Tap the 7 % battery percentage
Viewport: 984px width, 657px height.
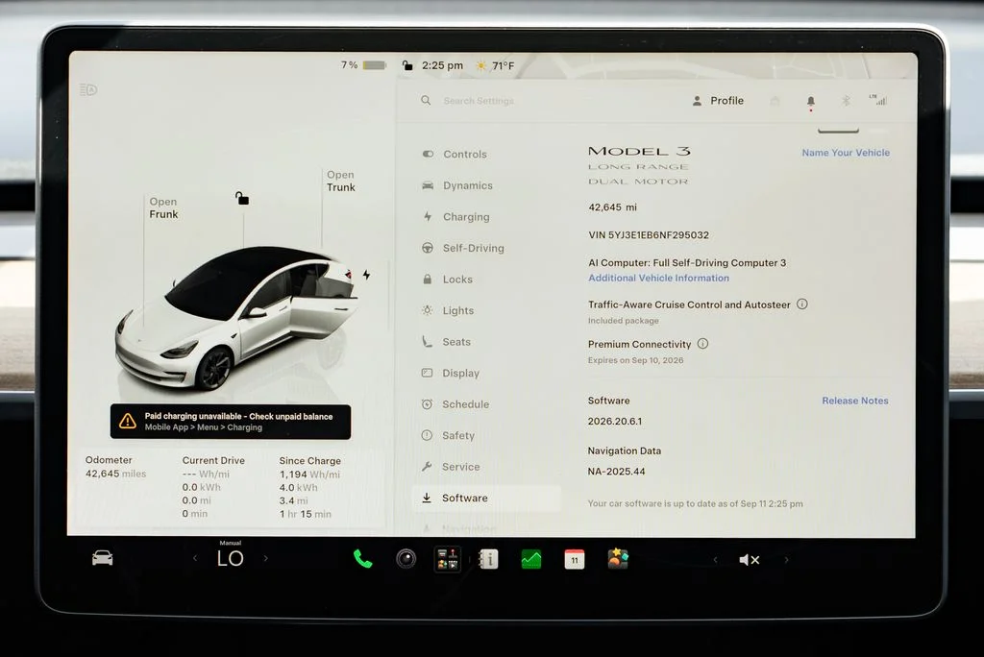pos(350,64)
